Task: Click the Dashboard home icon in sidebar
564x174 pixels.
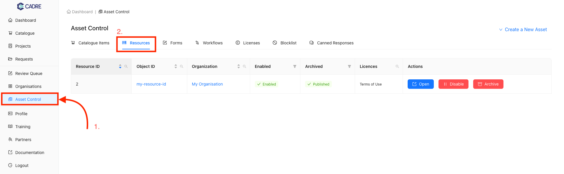Action: (10, 20)
